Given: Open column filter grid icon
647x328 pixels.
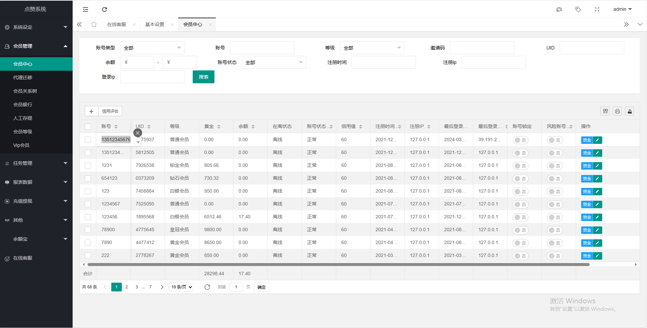Looking at the screenshot, I should 605,111.
